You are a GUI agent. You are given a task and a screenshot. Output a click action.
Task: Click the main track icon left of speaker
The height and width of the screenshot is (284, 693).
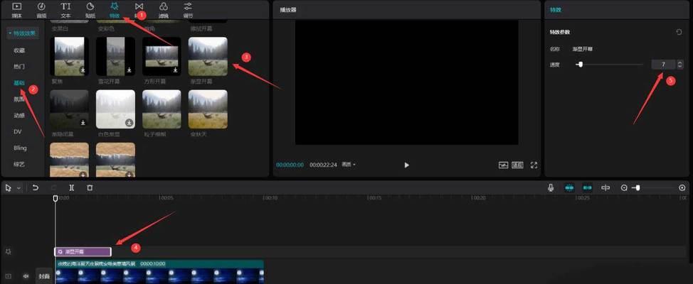(x=8, y=276)
